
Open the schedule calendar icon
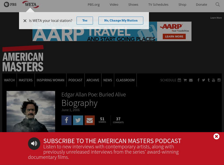179,80
